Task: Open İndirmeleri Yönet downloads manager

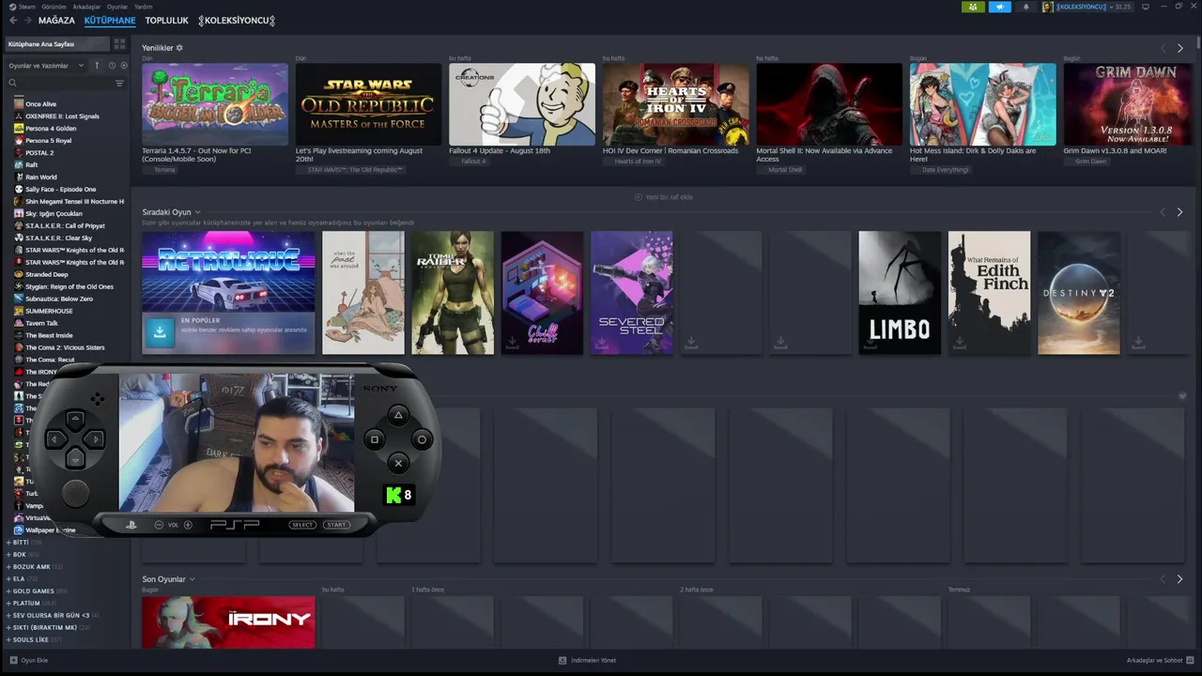Action: (588, 660)
